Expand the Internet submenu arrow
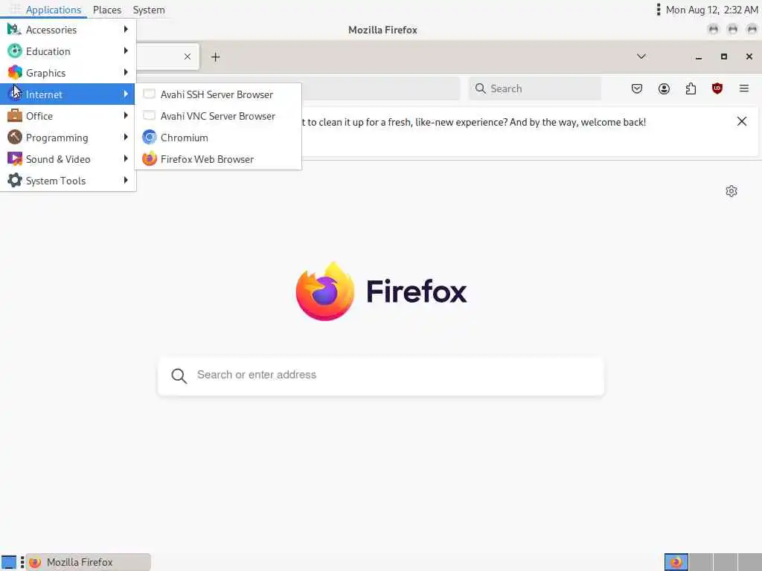Screen dimensions: 762x571 pyautogui.click(x=126, y=94)
